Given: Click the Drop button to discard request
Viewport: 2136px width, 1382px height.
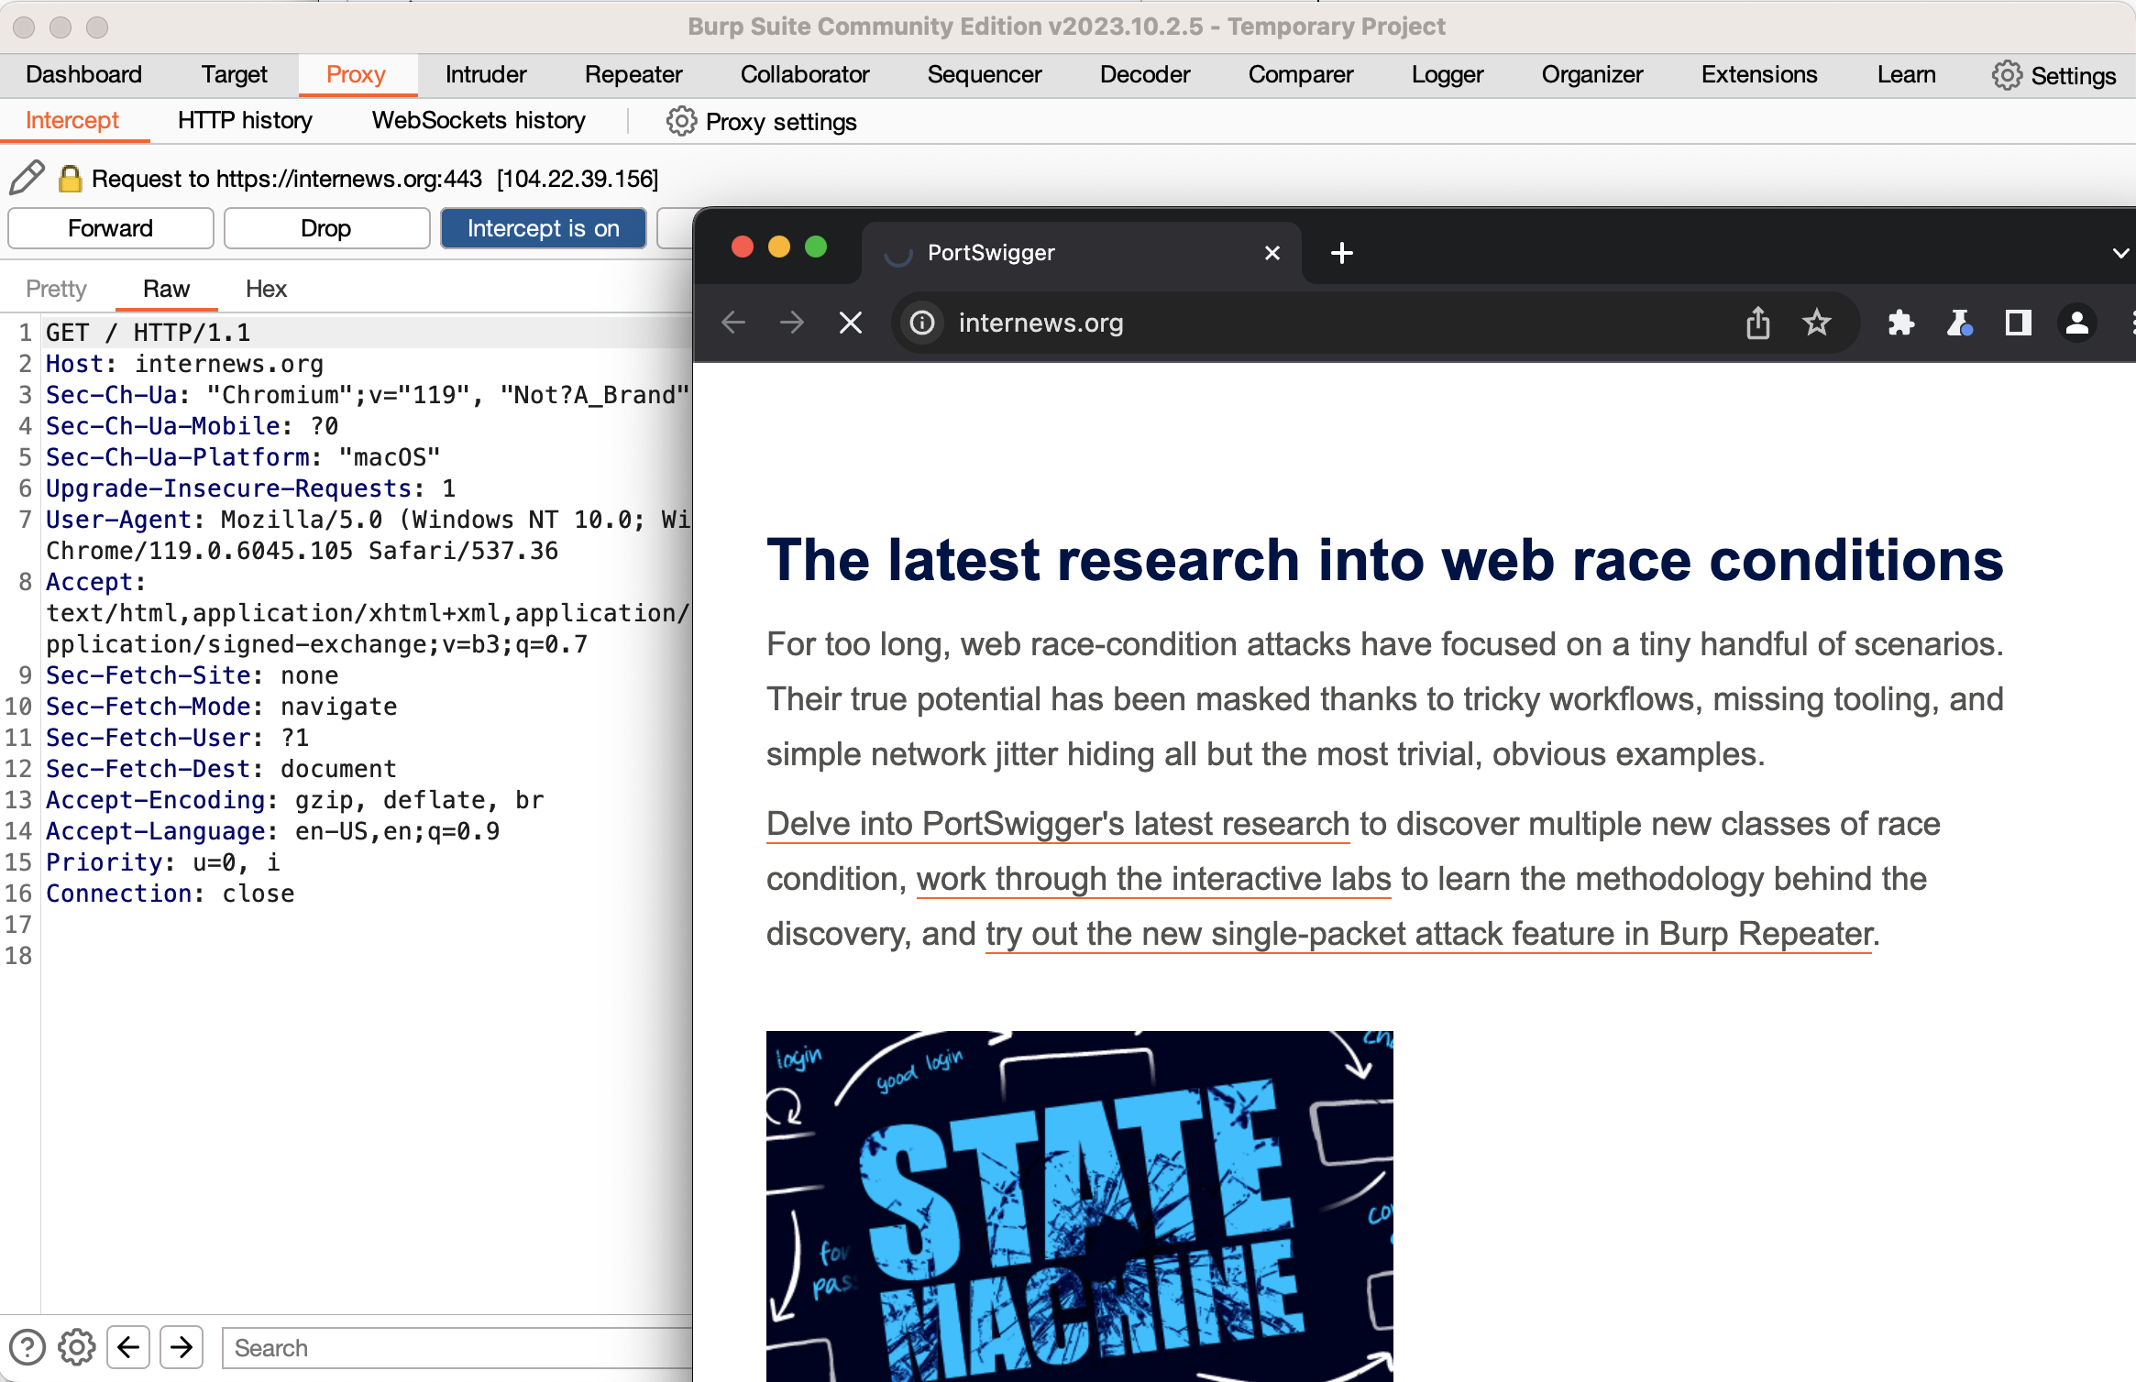Looking at the screenshot, I should pyautogui.click(x=324, y=227).
